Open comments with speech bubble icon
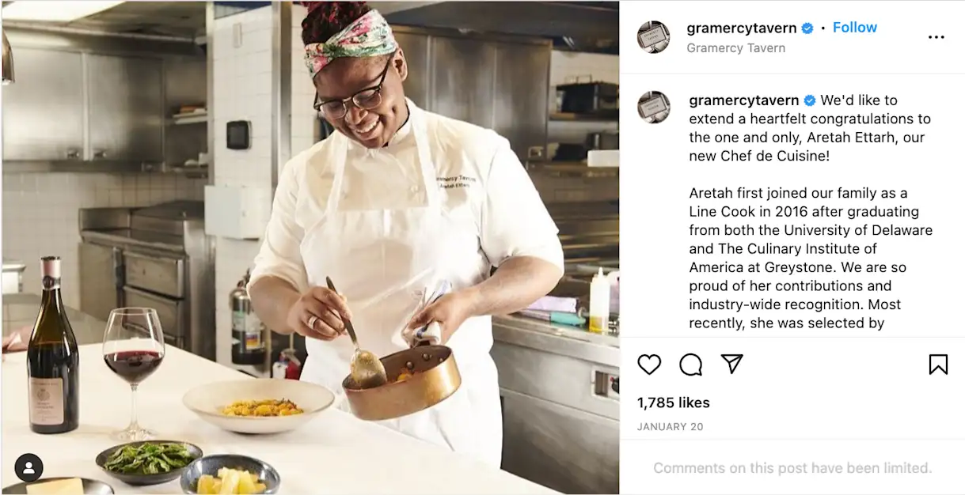965x495 pixels. click(x=691, y=365)
